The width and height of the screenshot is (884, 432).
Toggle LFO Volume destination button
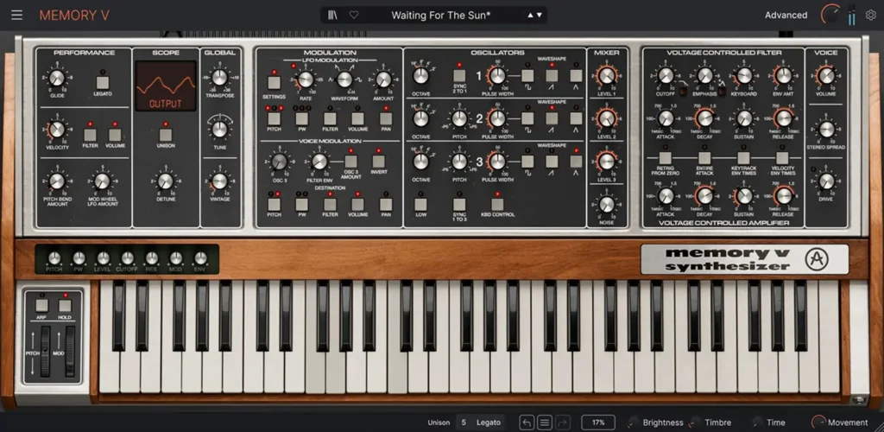pyautogui.click(x=357, y=118)
